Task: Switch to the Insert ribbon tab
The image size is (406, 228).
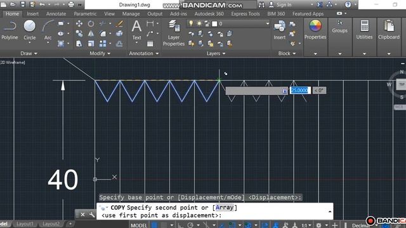Action: [x=32, y=14]
